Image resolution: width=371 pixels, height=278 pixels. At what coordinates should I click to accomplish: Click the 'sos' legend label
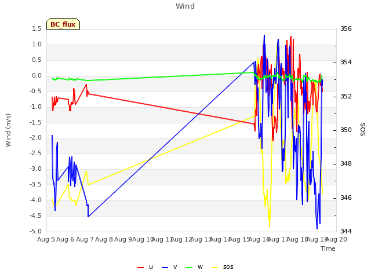pos(228,267)
